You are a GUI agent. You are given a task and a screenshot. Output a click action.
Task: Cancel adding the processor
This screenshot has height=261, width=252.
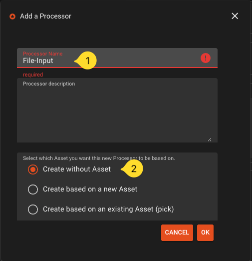point(177,232)
